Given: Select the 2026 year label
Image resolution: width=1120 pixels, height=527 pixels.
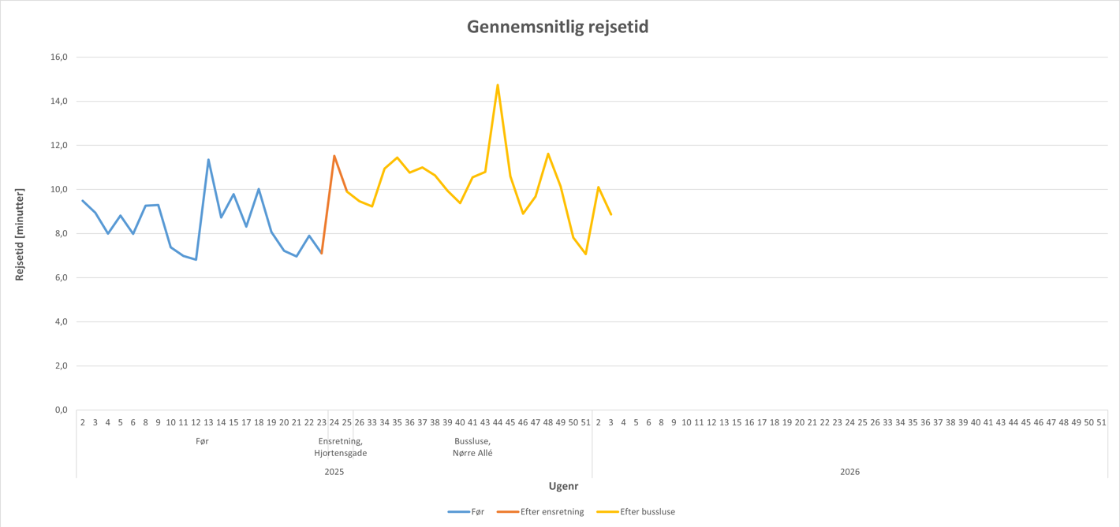Looking at the screenshot, I should [849, 472].
